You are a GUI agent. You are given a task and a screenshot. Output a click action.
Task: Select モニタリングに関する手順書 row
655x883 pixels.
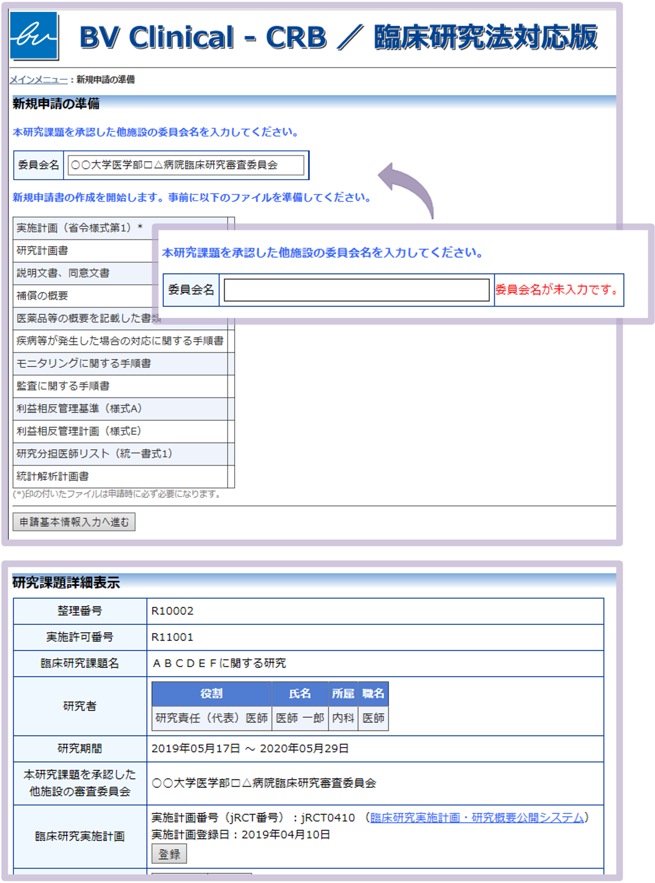click(x=124, y=363)
